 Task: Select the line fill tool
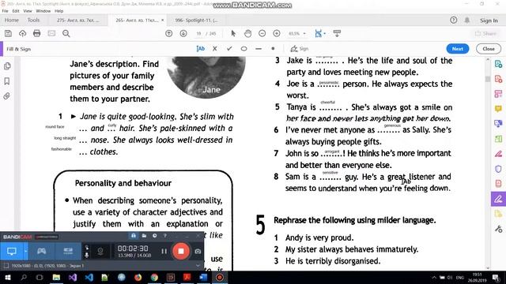tap(259, 49)
